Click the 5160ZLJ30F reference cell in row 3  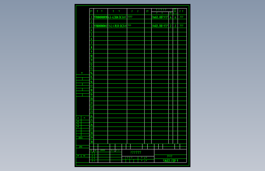click(160, 26)
